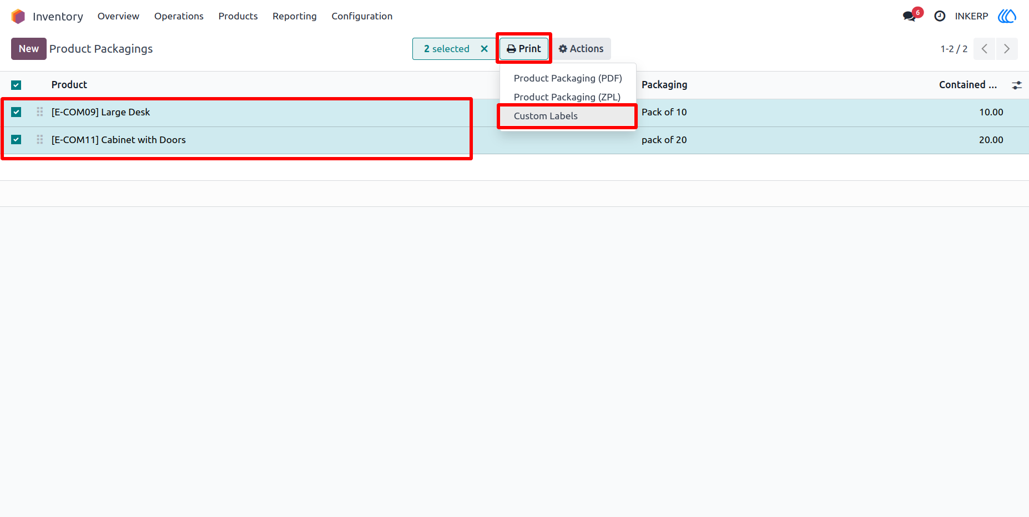The image size is (1029, 517).
Task: Open the Actions dropdown menu
Action: 581,49
